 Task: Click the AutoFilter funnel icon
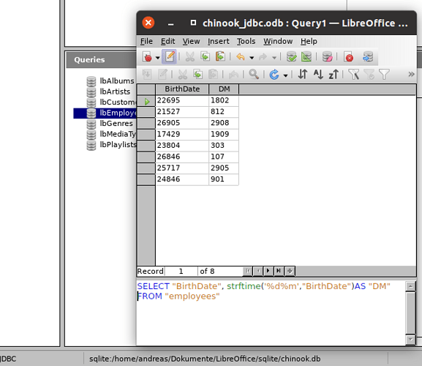[x=354, y=74]
